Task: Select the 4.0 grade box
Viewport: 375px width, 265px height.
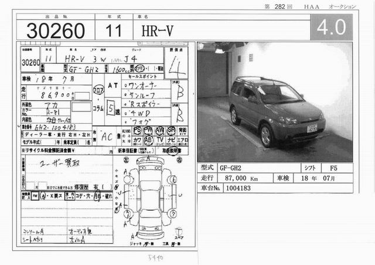Action: (331, 27)
